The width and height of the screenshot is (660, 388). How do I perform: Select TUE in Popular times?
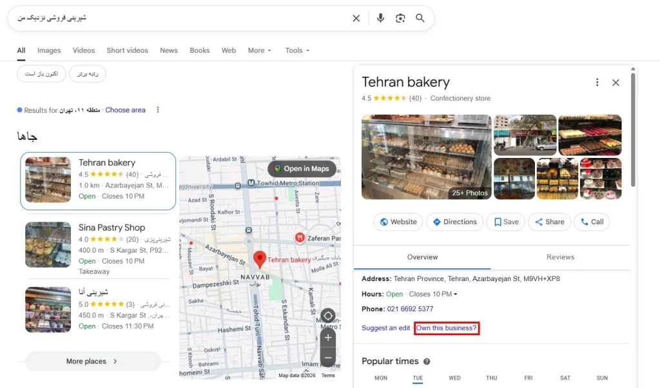pos(418,378)
